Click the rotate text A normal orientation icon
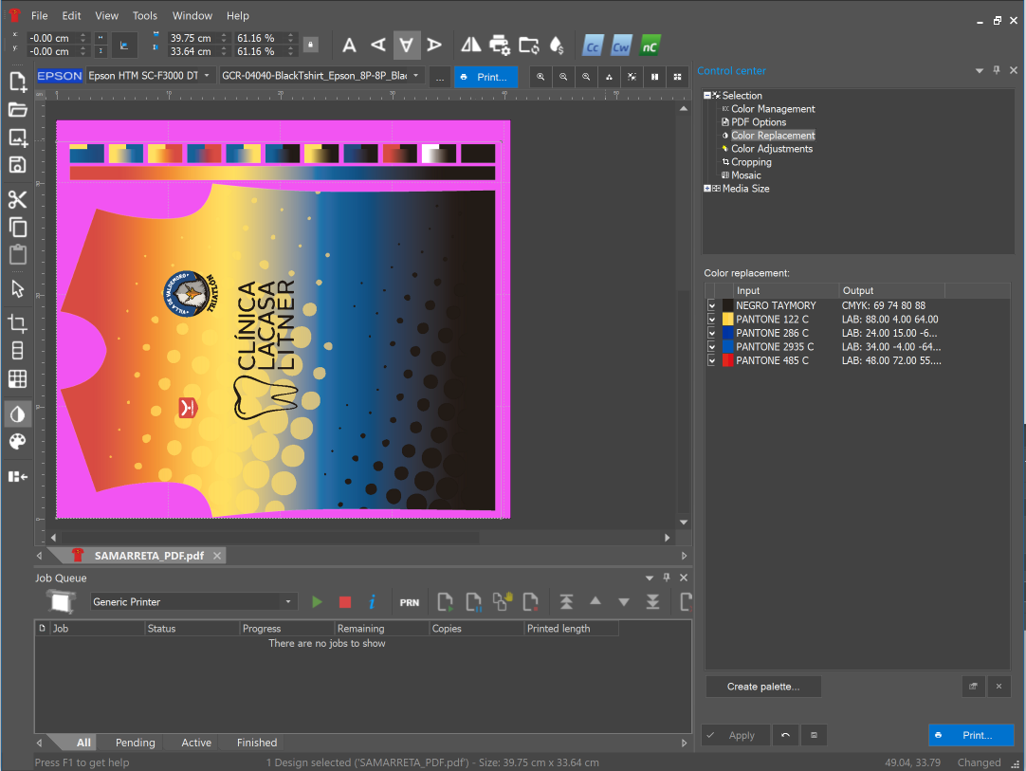This screenshot has width=1026, height=771. [349, 46]
